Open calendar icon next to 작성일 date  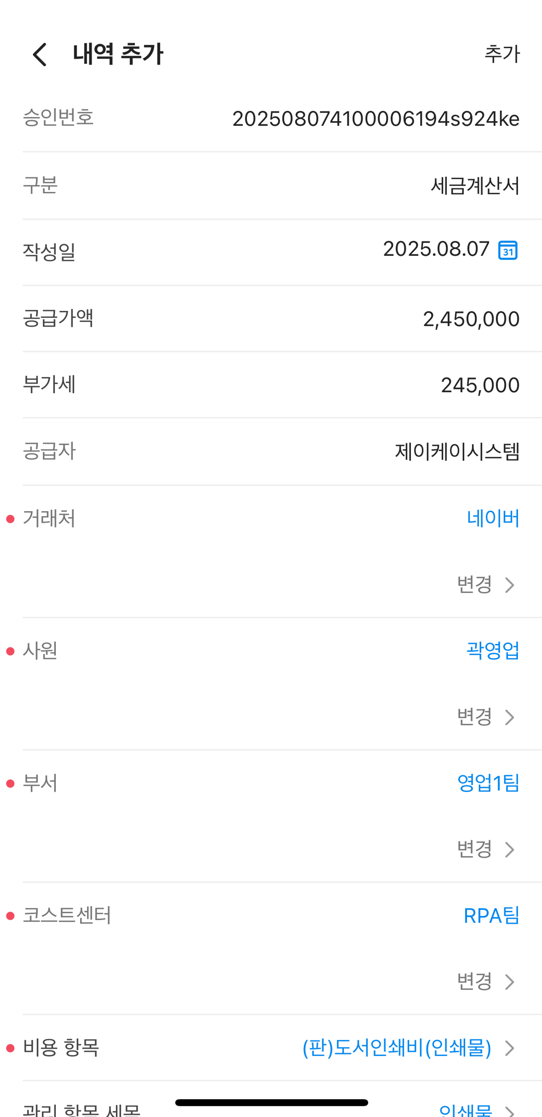pyautogui.click(x=507, y=250)
